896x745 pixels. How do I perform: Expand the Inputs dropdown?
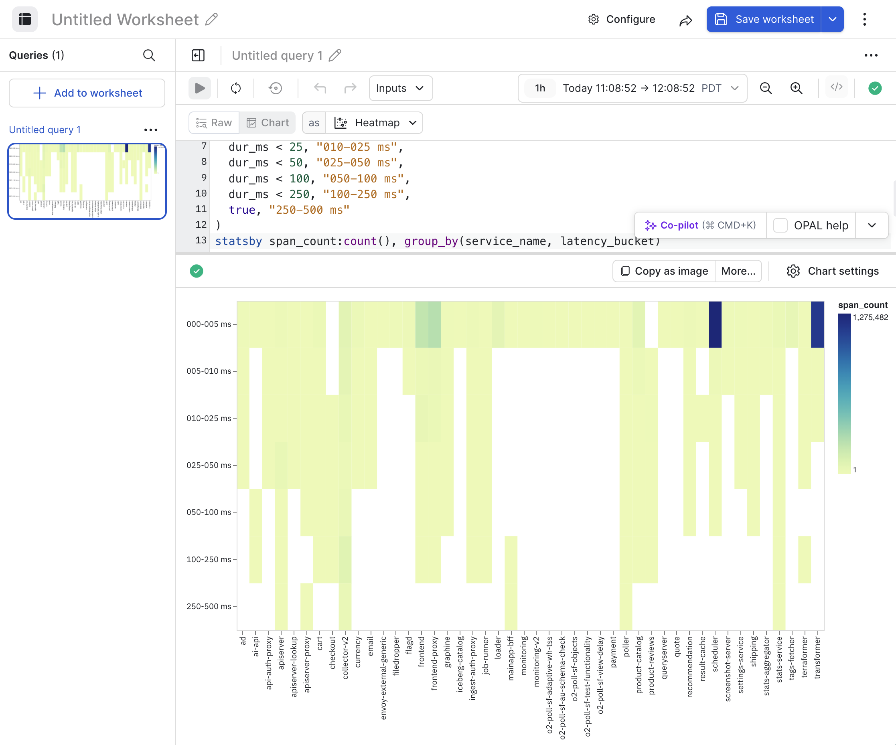[401, 88]
